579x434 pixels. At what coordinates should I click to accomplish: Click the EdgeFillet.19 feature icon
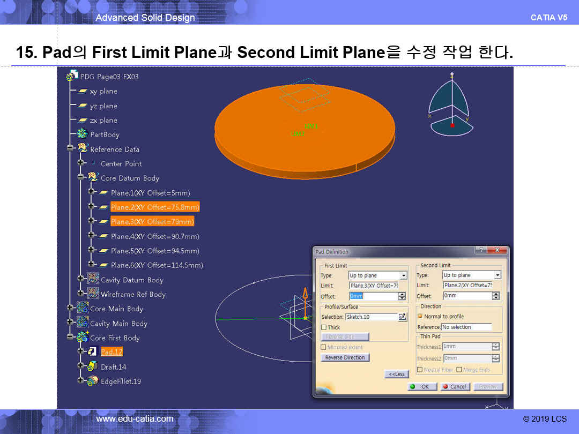(x=92, y=381)
